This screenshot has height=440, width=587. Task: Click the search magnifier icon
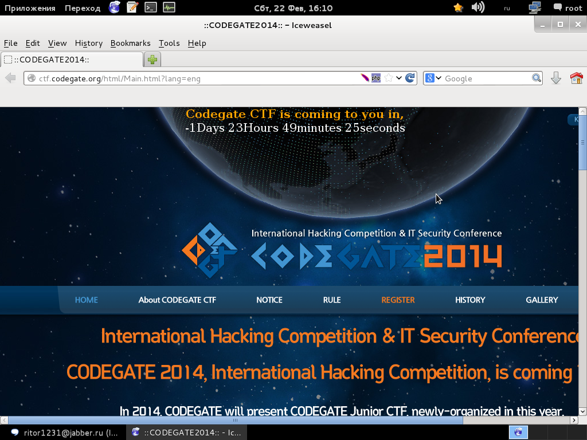[x=537, y=78]
